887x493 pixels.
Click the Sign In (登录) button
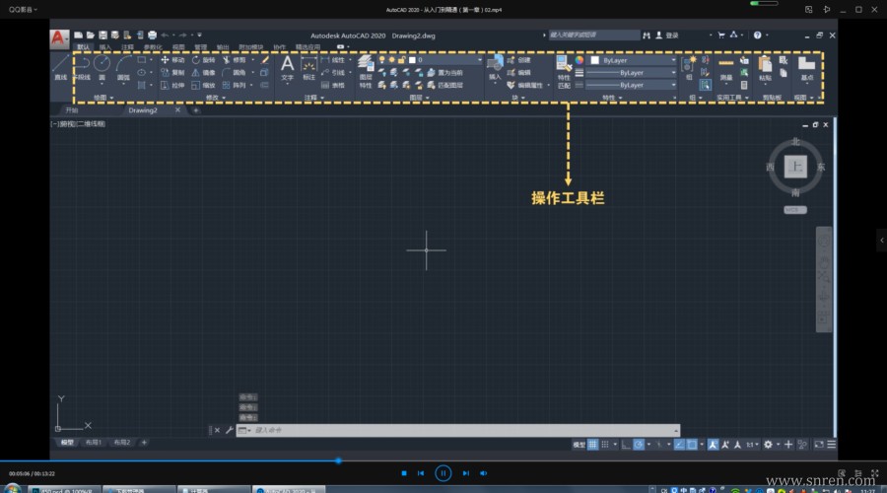coord(667,35)
